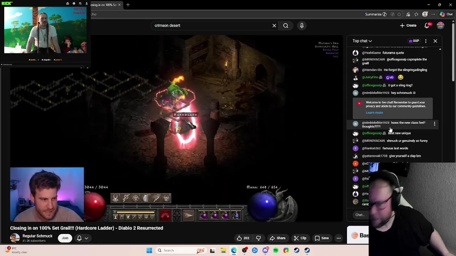
Task: Like the video with thumbs up
Action: [243, 238]
